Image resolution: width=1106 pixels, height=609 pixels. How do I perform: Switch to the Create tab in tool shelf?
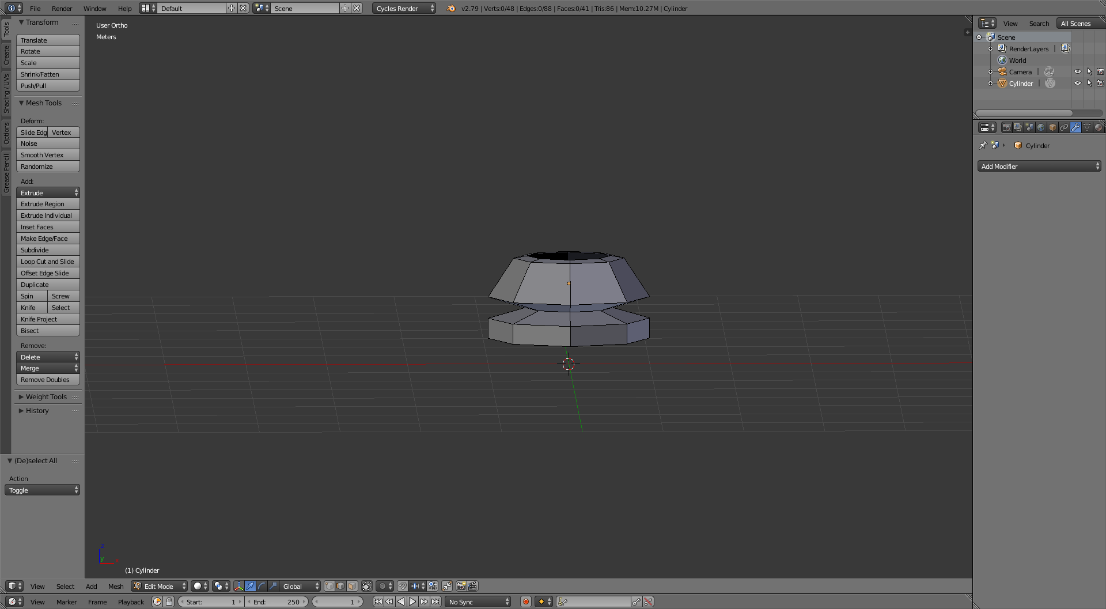[6, 55]
